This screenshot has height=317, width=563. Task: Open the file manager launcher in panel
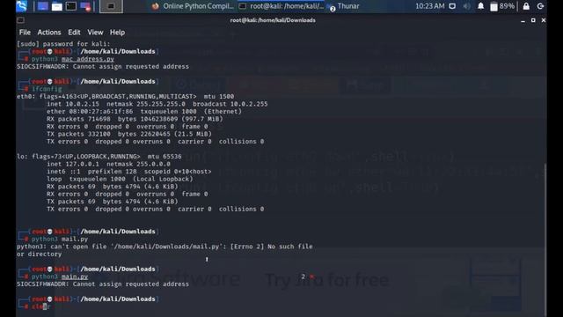point(56,6)
